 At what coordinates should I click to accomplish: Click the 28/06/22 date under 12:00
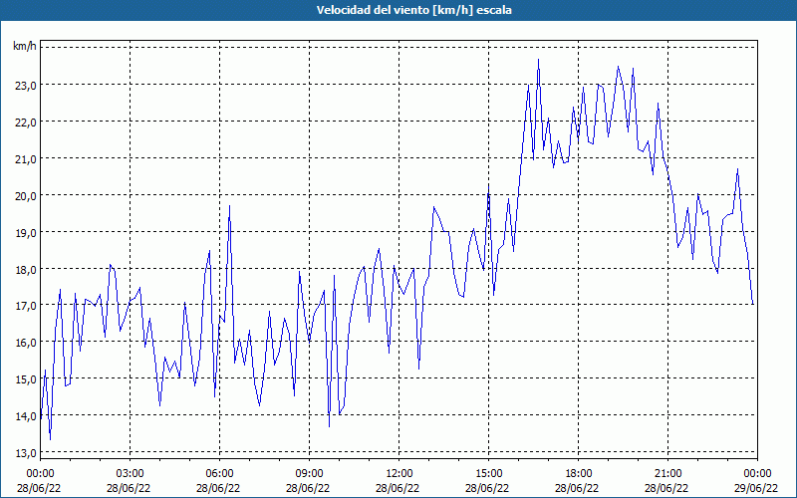398,488
